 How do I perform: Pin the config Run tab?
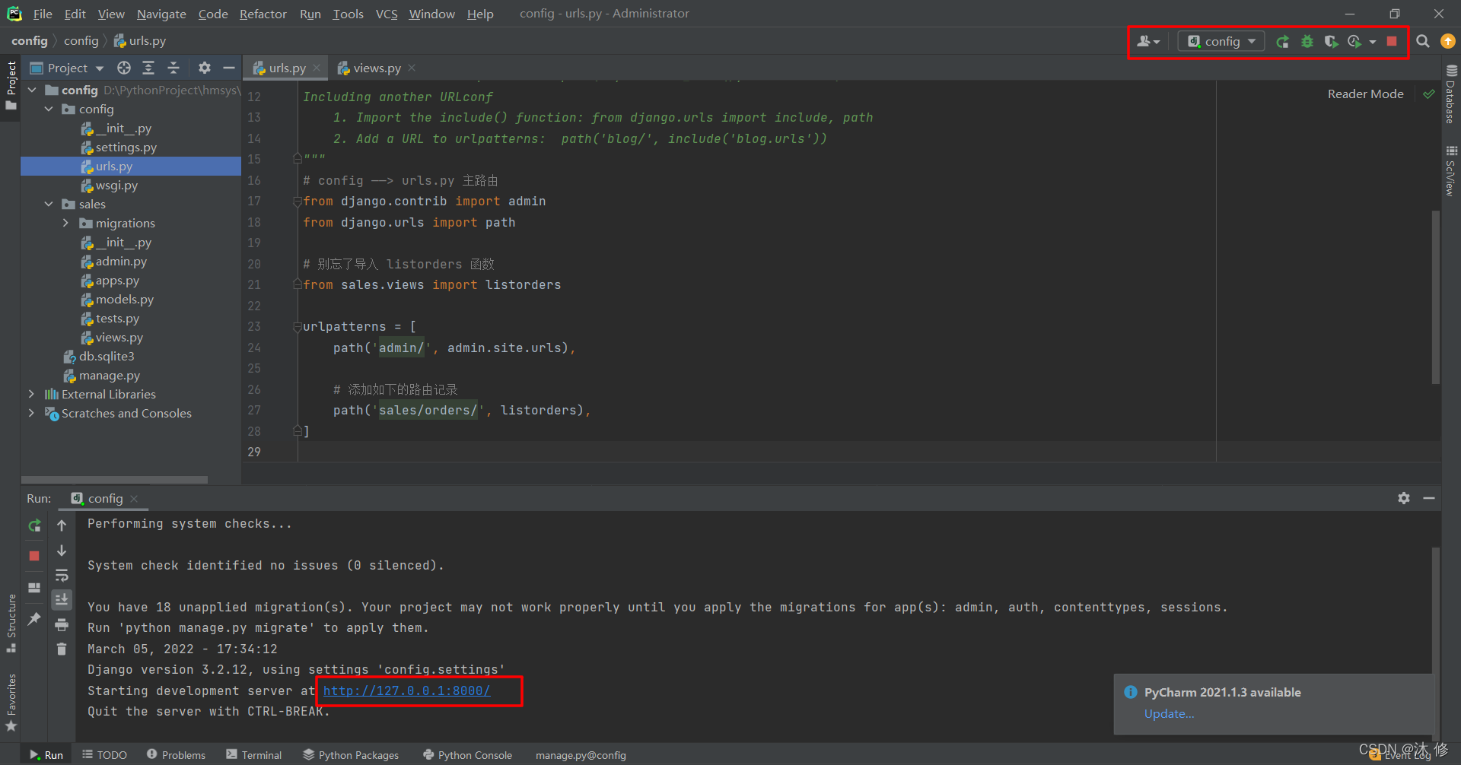34,619
